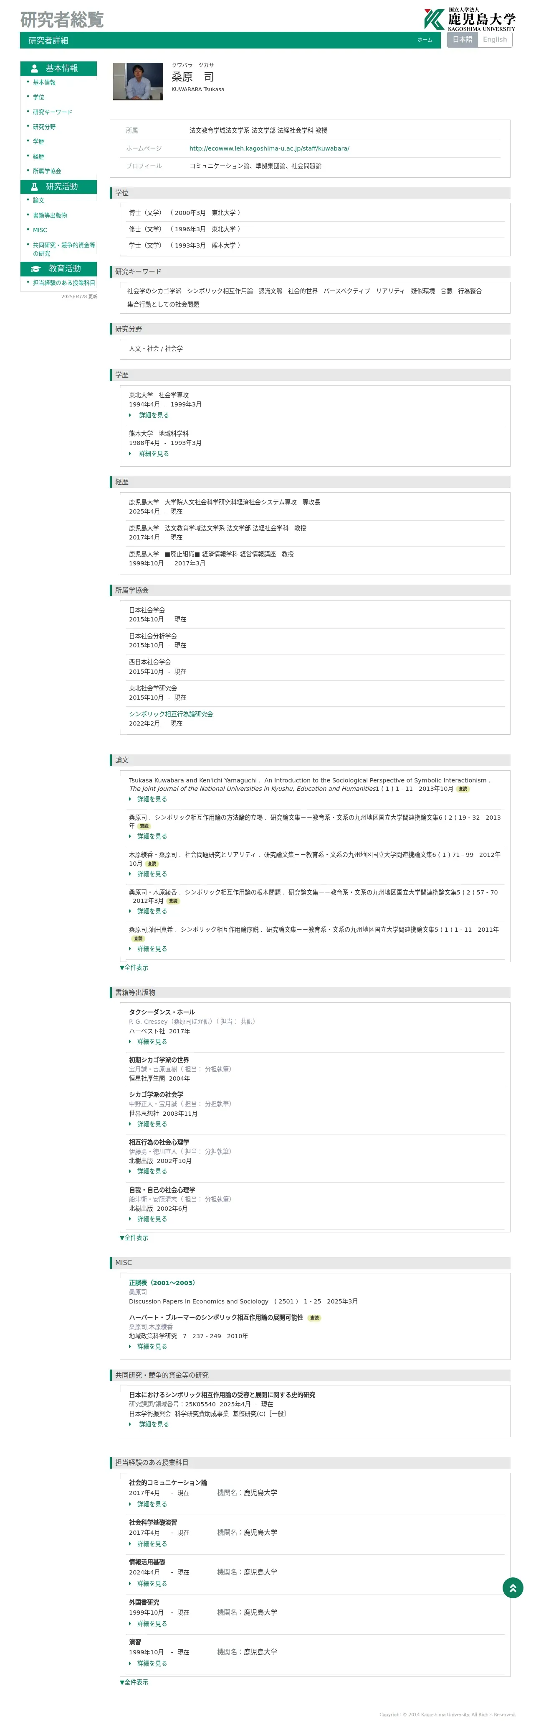Expand details of Introduction to Sociological Perspective paper
The image size is (536, 1725).
[152, 799]
